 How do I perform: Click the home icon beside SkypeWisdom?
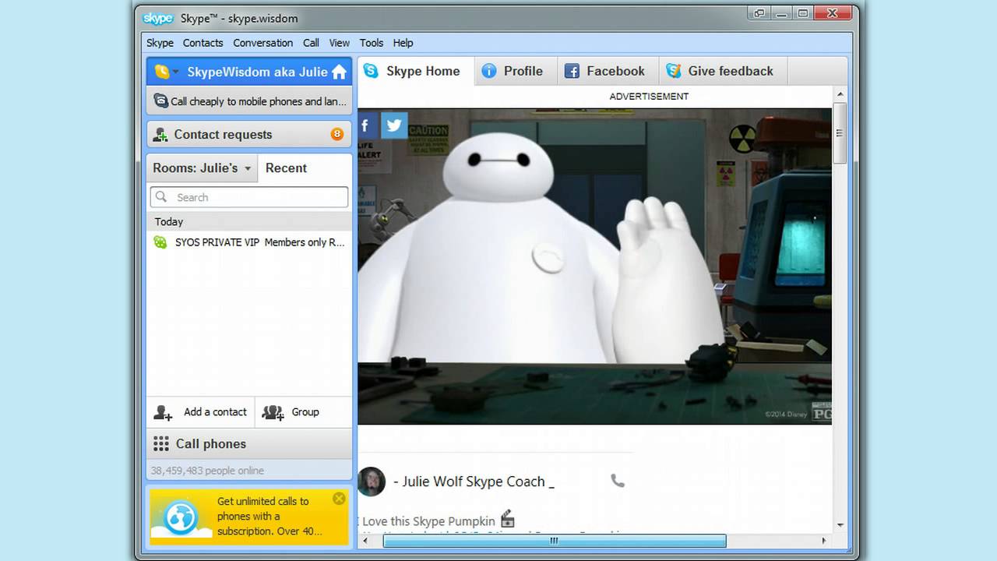click(x=339, y=72)
